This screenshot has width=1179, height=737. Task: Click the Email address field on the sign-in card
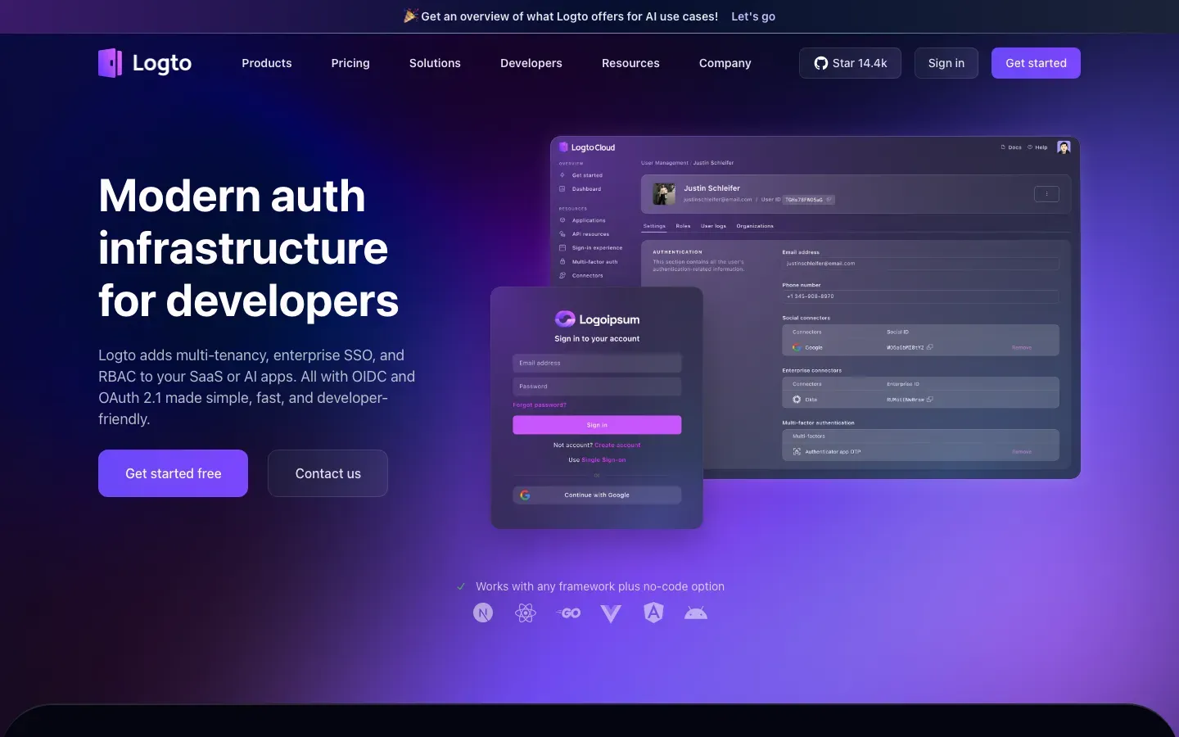tap(597, 363)
